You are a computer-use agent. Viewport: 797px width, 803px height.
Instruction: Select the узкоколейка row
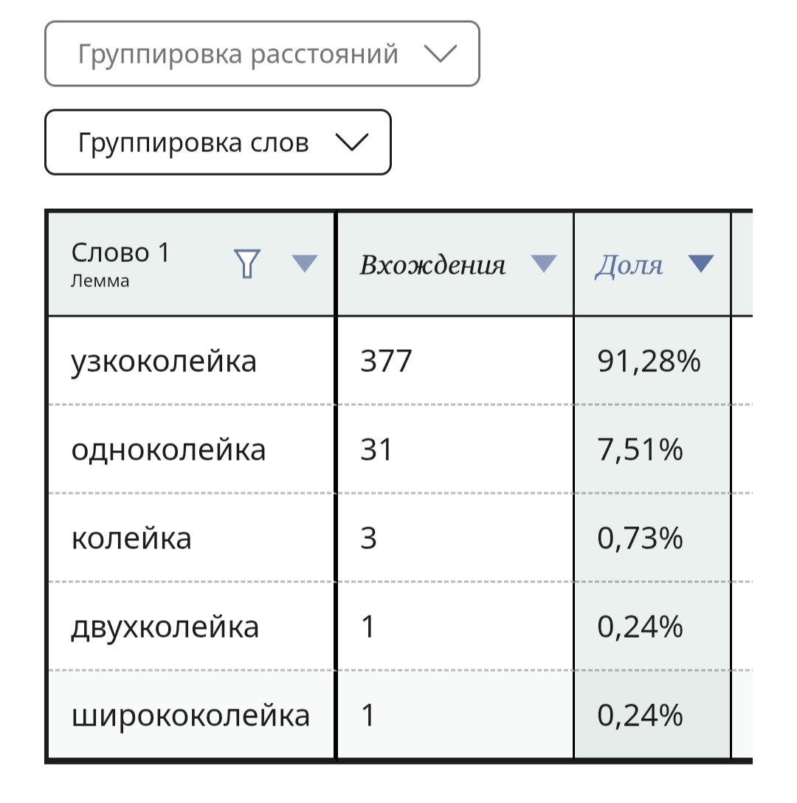point(398,360)
